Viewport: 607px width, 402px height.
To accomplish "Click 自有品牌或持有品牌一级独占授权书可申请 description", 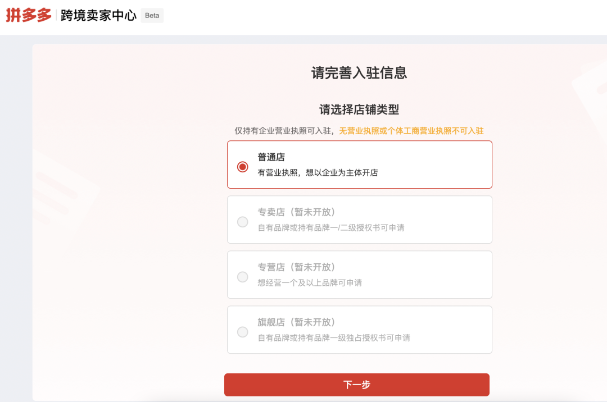I will click(x=334, y=338).
